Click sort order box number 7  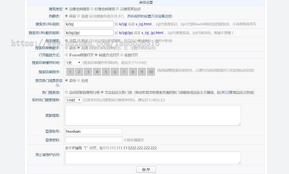pos(124,72)
